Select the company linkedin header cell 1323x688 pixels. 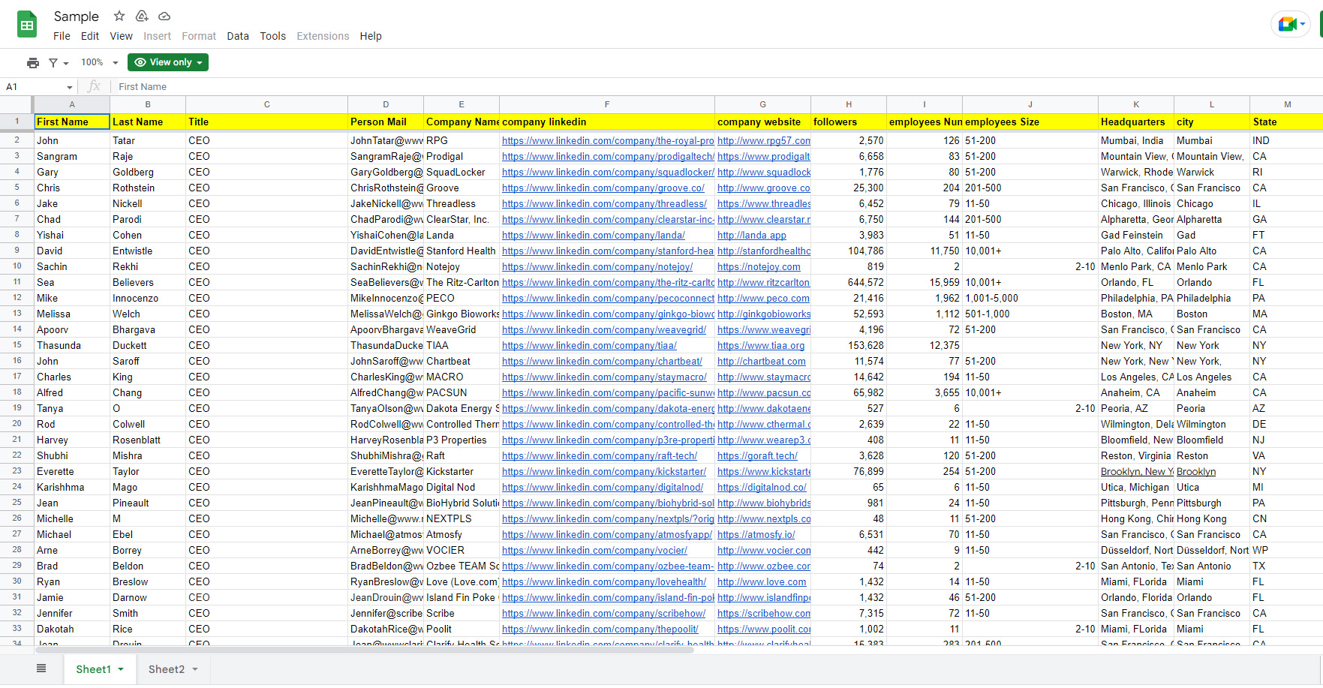click(x=607, y=122)
